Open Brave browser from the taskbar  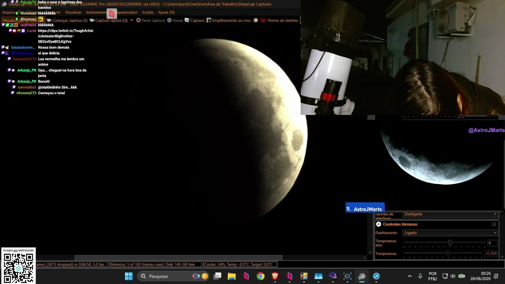pyautogui.click(x=275, y=276)
